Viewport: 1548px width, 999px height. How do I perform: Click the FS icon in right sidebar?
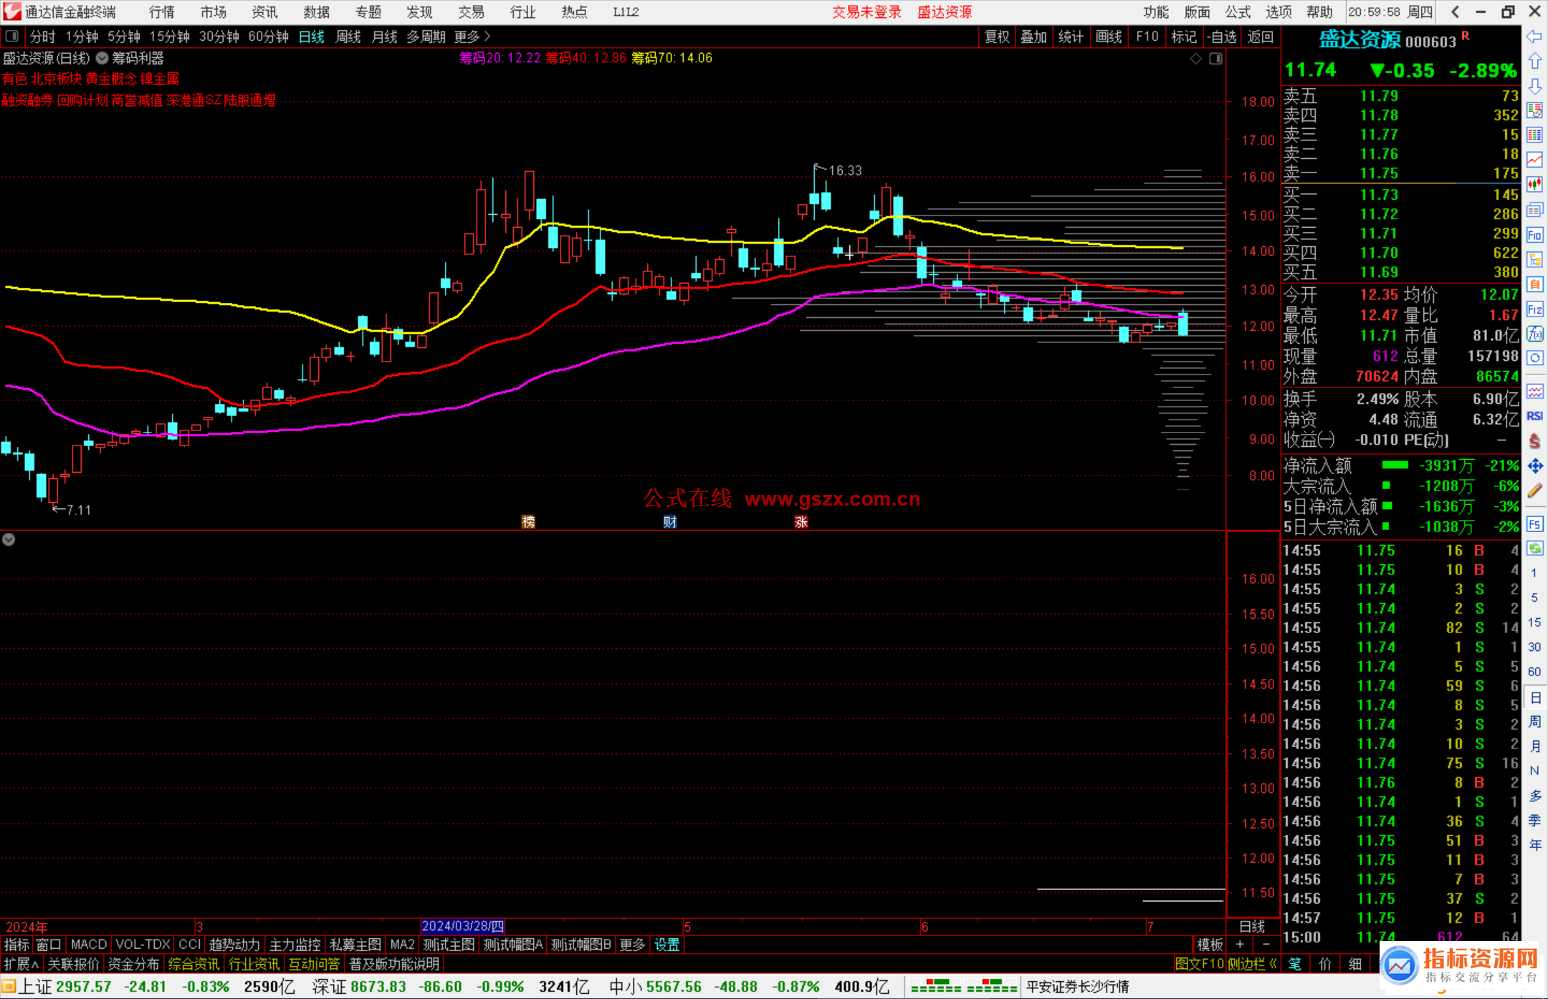click(x=1534, y=524)
